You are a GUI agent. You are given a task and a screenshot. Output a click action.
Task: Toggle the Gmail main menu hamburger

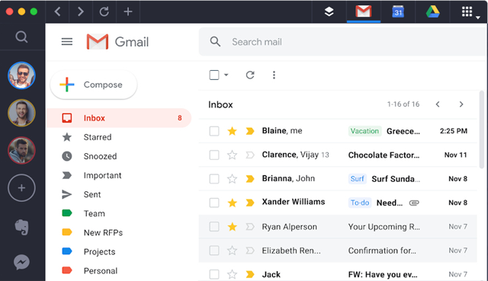[x=67, y=42]
